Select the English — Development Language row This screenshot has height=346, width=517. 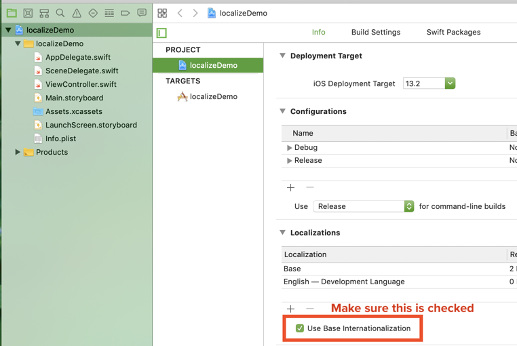point(399,282)
